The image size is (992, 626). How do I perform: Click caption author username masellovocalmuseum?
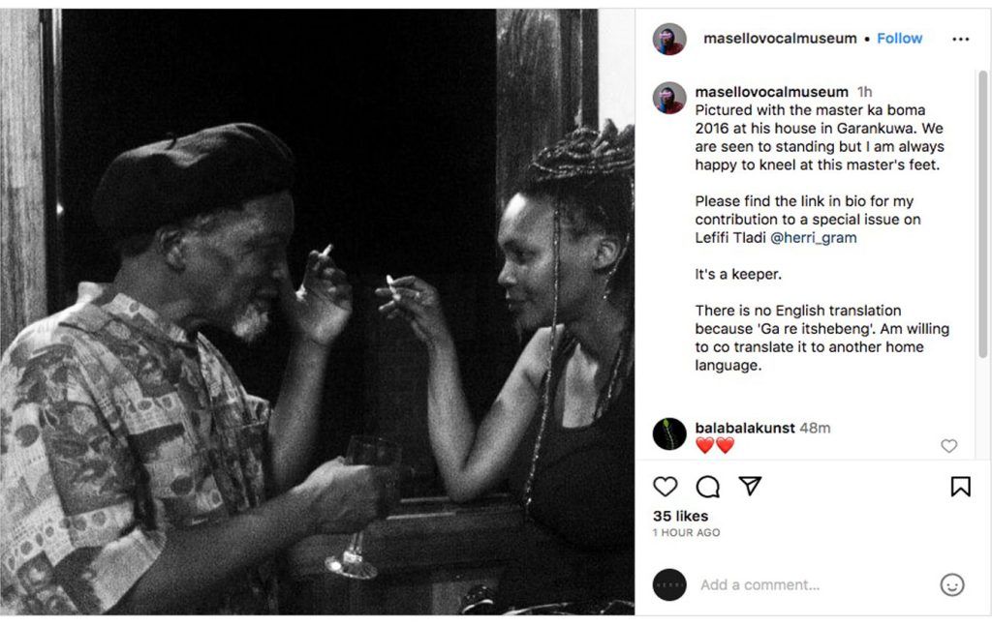[x=771, y=92]
